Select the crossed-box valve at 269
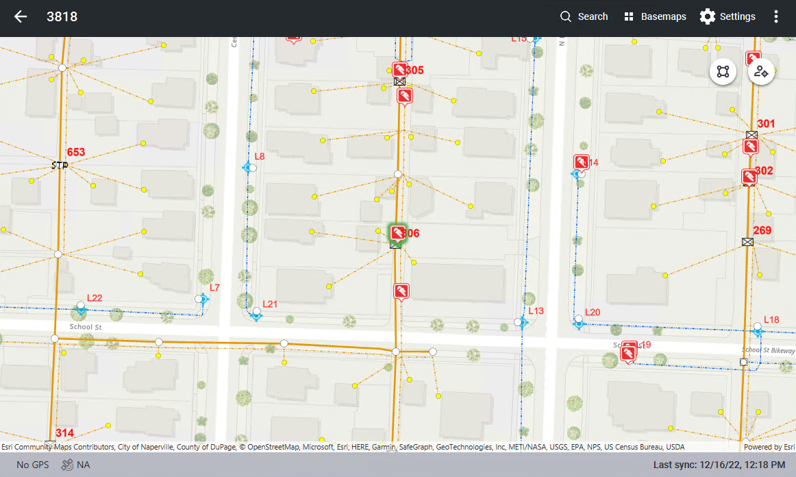Screen dimensions: 796x477 (x=747, y=241)
